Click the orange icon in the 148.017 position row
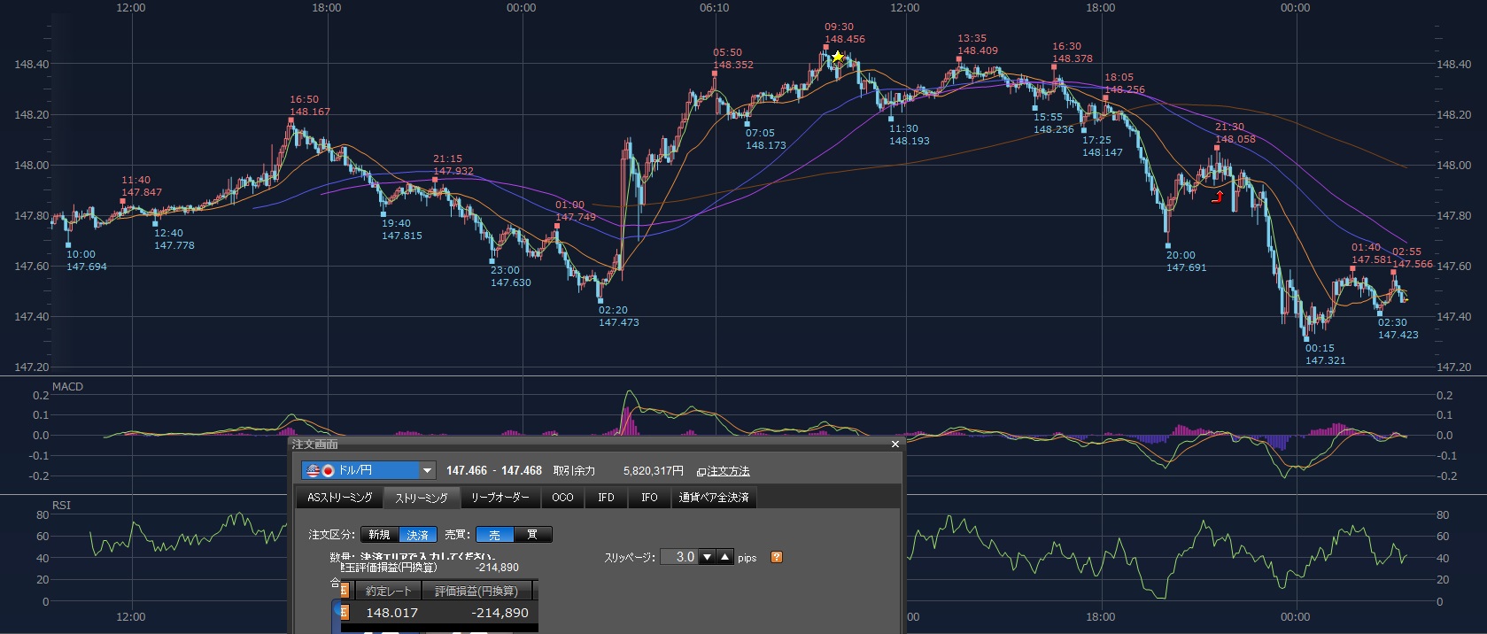This screenshot has height=634, width=1487. pos(345,613)
